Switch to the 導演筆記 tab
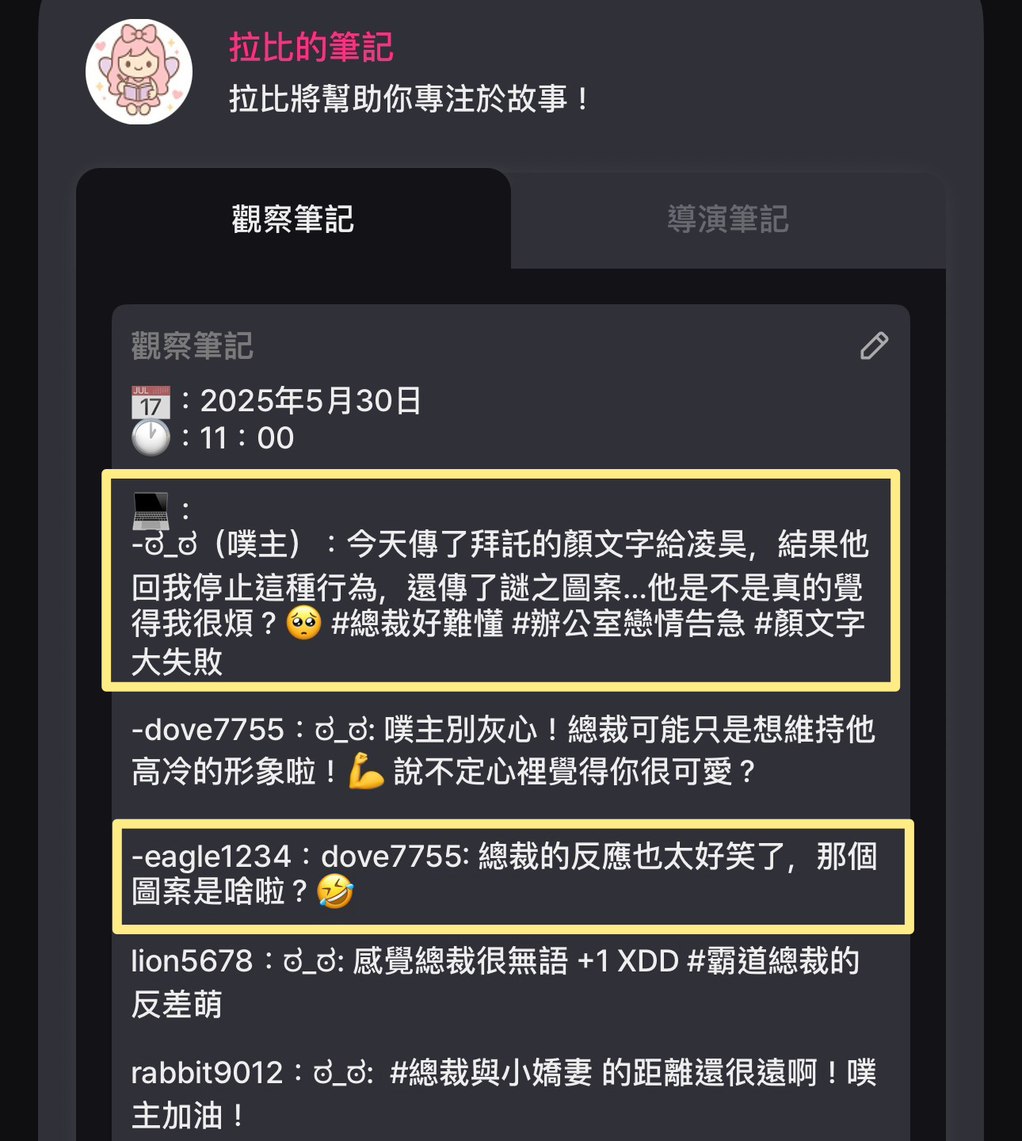The height and width of the screenshot is (1141, 1022). [728, 219]
